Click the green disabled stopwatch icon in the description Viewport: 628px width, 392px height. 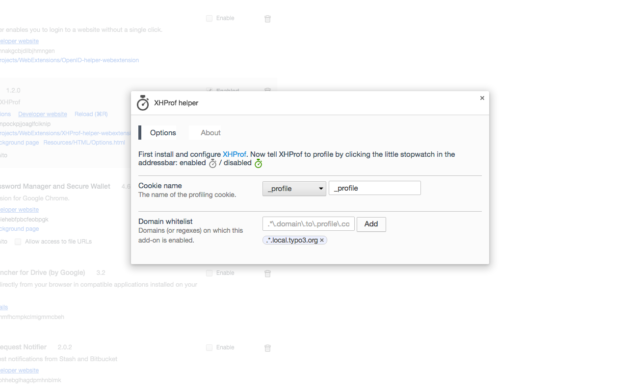258,163
